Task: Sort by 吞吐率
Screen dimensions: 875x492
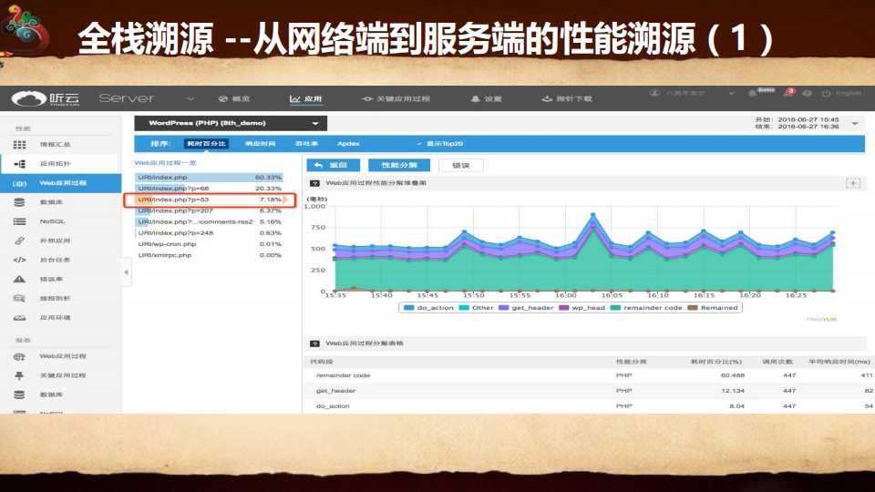Action: coord(306,143)
